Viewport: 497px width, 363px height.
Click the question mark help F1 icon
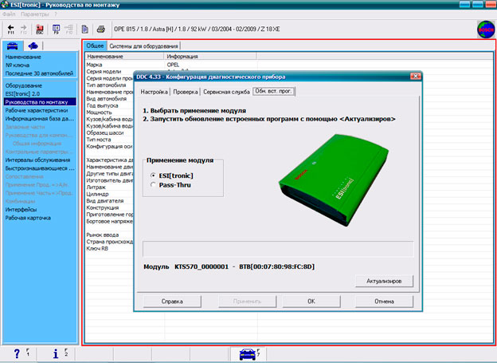18,353
